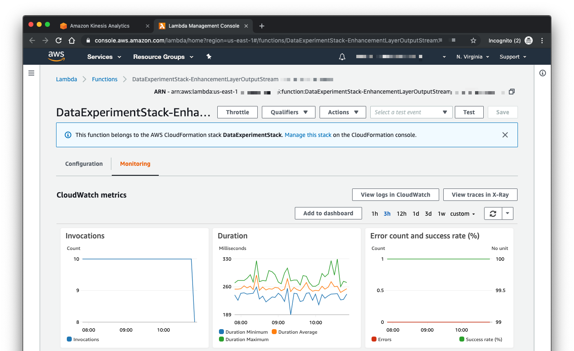Screen dimensions: 574x351
Task: Close the Lambda Management Console tab
Action: point(246,26)
